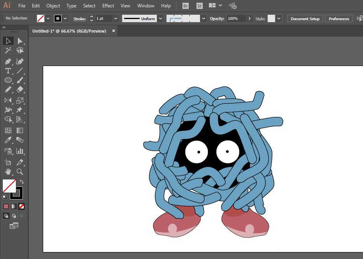Click the Opacity value field
Image resolution: width=363 pixels, height=259 pixels.
(x=236, y=19)
